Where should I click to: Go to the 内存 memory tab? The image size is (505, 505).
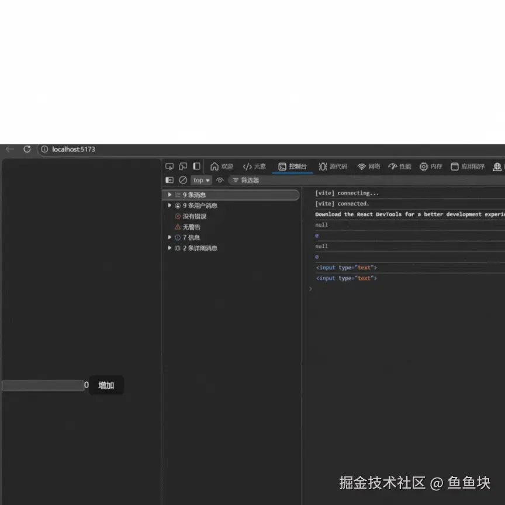pos(431,167)
